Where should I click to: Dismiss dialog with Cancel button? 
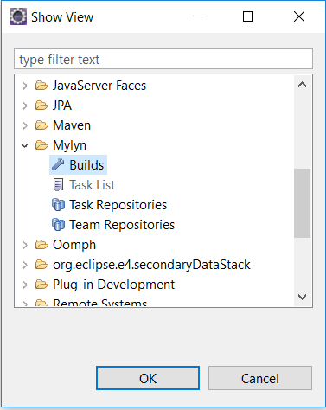coord(260,378)
